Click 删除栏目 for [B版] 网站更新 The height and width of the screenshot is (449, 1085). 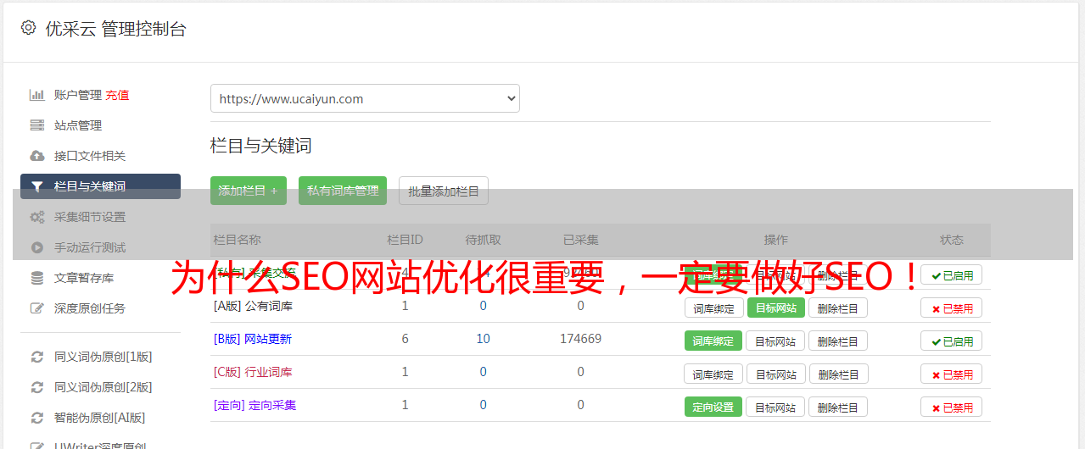point(838,341)
